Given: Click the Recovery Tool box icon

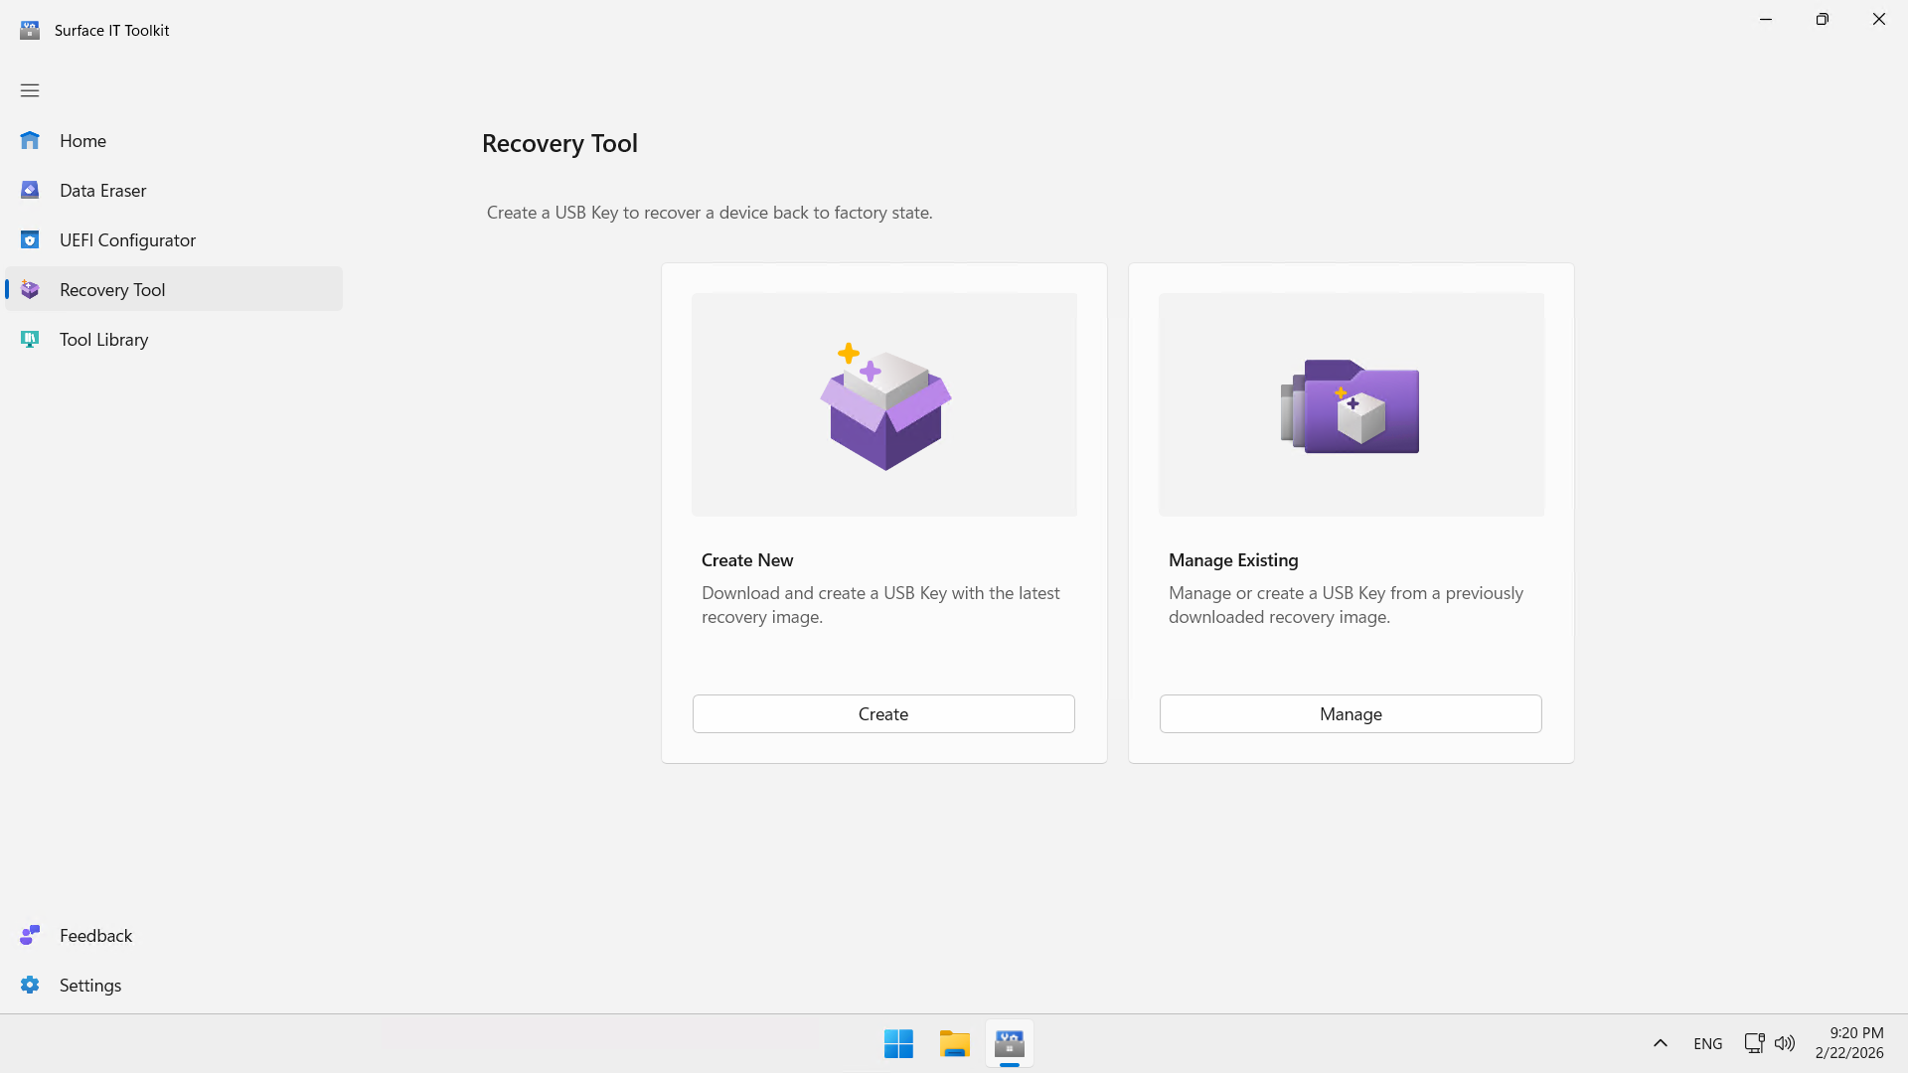Looking at the screenshot, I should coord(30,290).
